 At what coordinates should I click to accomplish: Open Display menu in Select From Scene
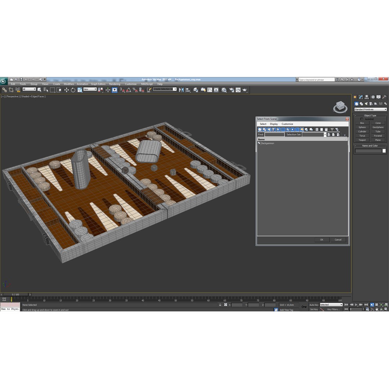(x=274, y=124)
